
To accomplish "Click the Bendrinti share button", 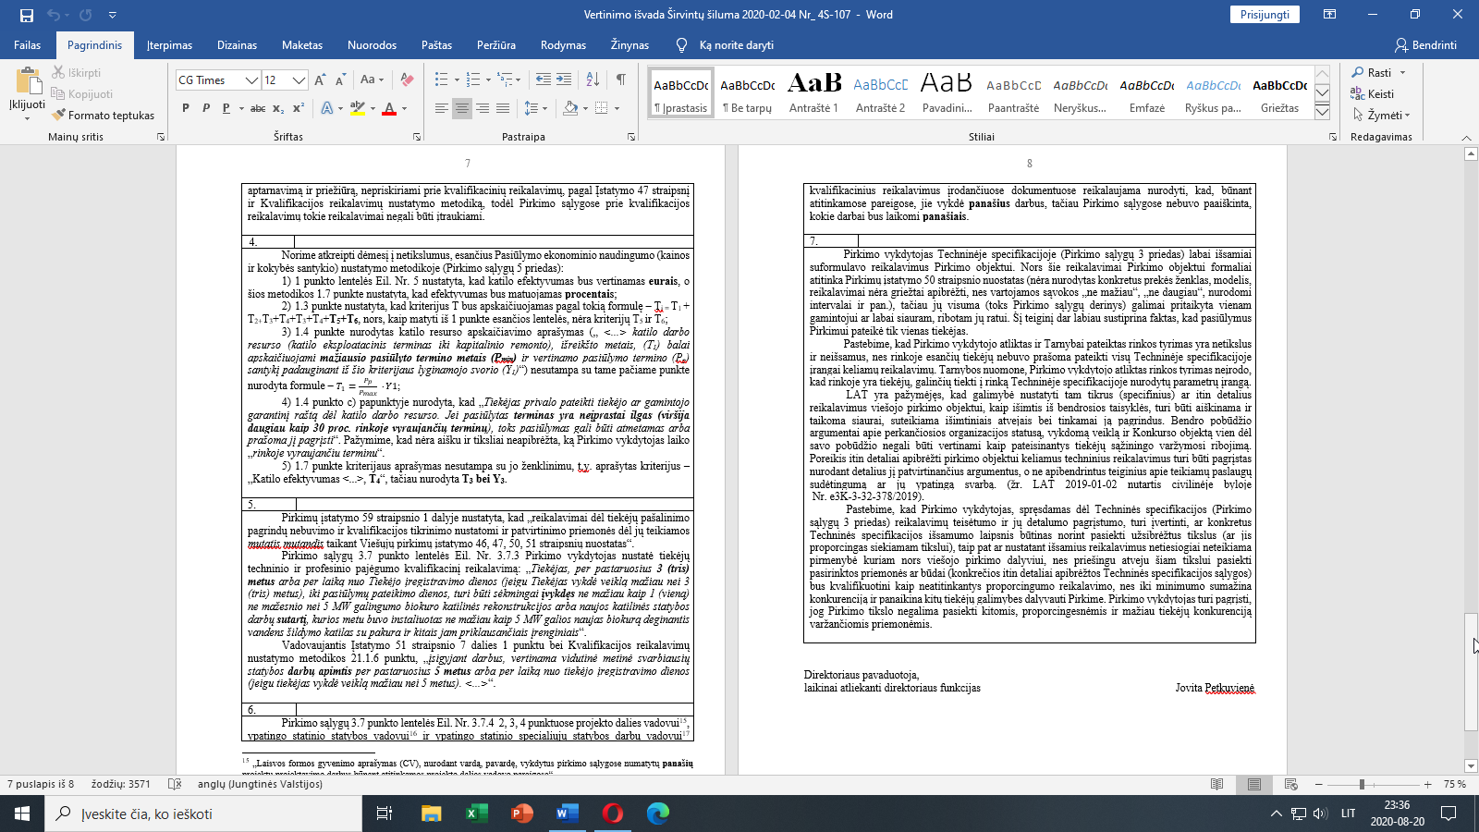I will (x=1425, y=45).
